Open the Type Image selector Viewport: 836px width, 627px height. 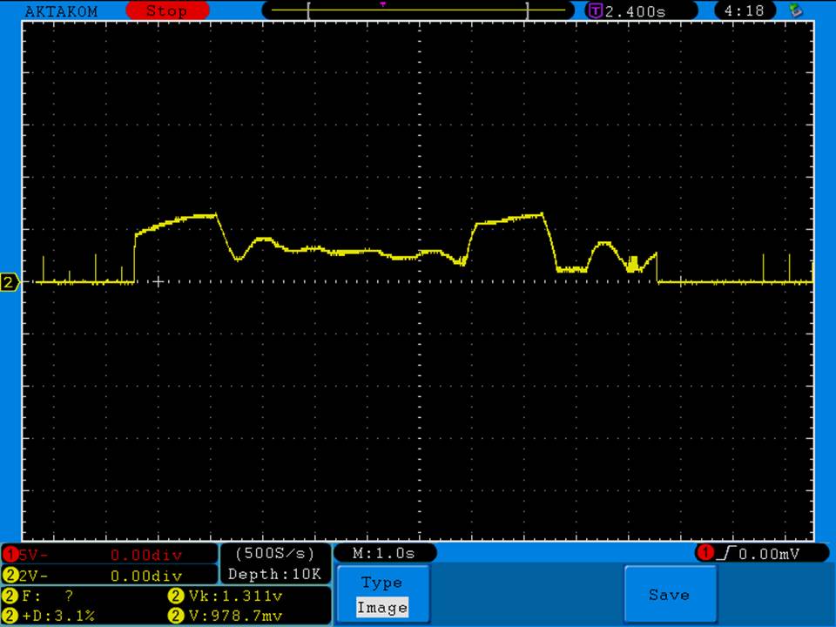click(382, 596)
